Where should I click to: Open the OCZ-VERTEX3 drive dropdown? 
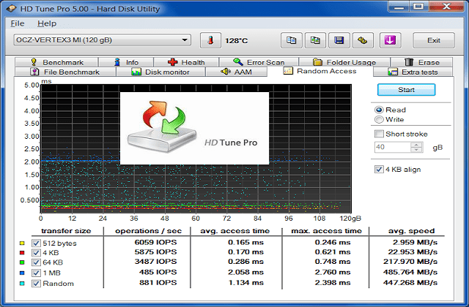click(103, 40)
